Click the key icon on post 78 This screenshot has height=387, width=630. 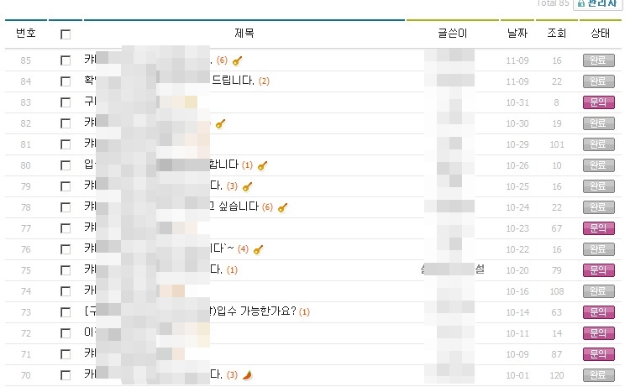[x=282, y=207]
